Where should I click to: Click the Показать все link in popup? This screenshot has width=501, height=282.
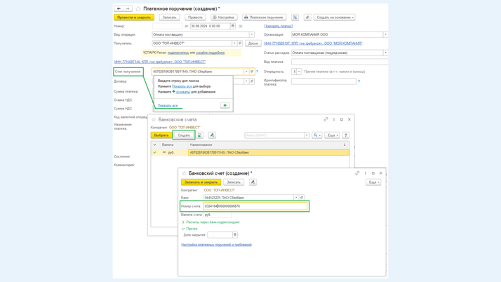[168, 105]
